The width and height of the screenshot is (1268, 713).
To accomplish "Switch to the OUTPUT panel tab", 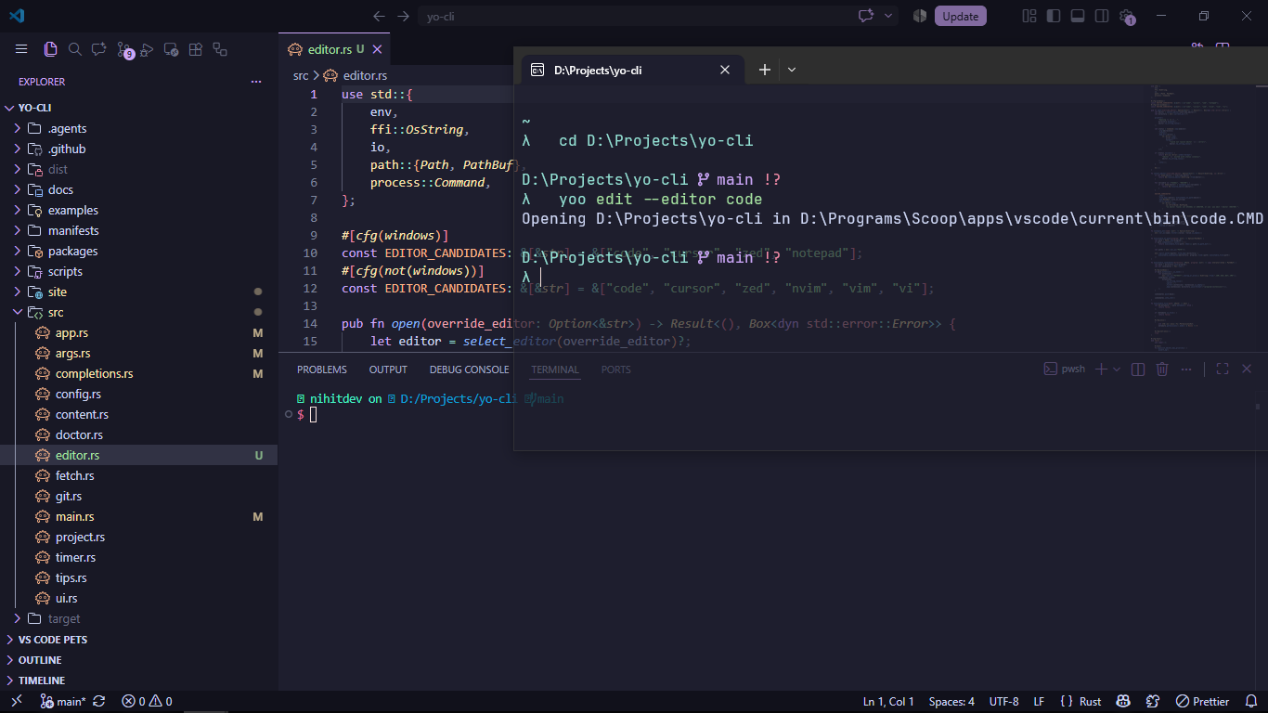I will point(388,369).
